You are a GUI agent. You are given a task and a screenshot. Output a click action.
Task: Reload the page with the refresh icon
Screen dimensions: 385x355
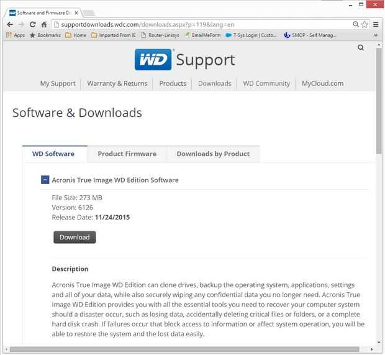tap(33, 24)
